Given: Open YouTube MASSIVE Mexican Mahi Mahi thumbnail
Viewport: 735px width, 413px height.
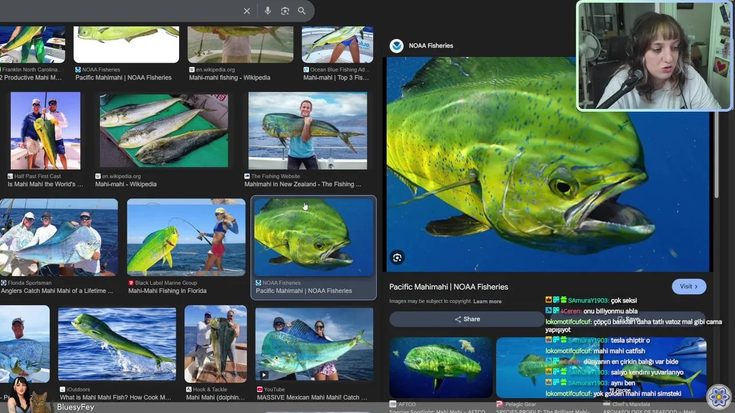Looking at the screenshot, I should (x=314, y=344).
